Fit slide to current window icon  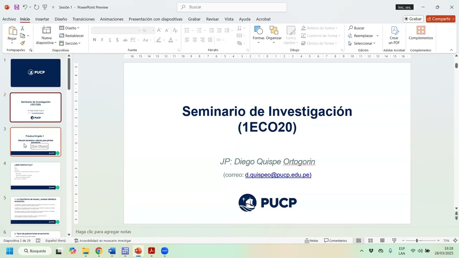pyautogui.click(x=455, y=240)
